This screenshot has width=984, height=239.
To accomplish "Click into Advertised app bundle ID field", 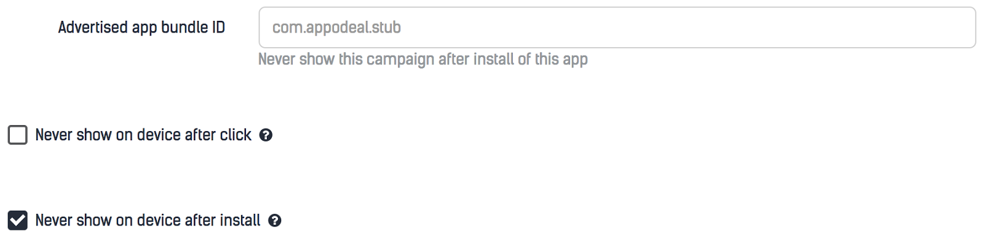I will coord(617,28).
